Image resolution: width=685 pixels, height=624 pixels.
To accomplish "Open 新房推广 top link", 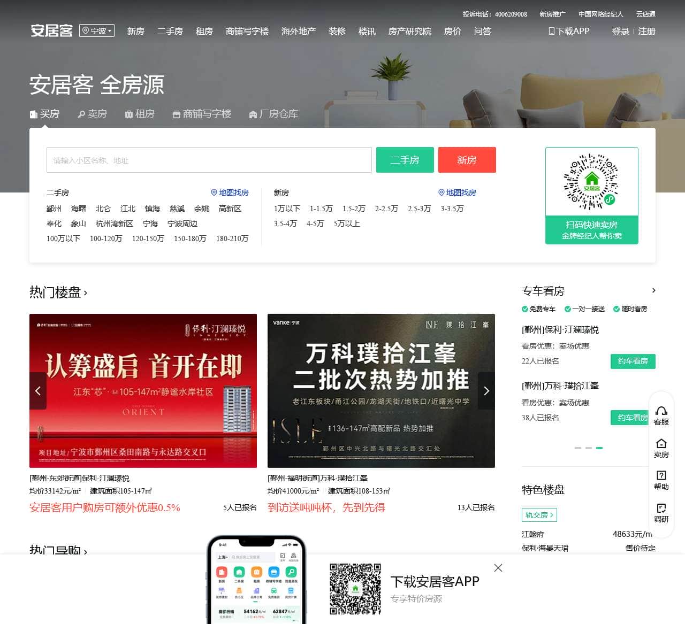I will click(553, 14).
